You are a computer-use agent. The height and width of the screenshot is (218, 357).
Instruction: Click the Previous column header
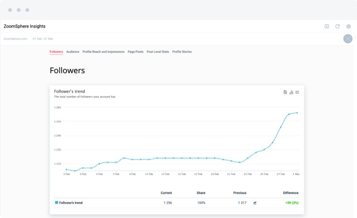(x=240, y=193)
